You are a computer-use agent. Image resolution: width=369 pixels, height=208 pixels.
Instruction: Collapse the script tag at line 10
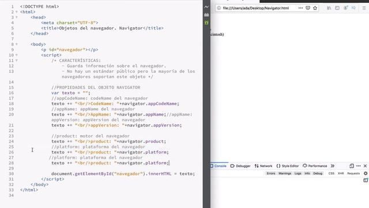tap(17, 55)
